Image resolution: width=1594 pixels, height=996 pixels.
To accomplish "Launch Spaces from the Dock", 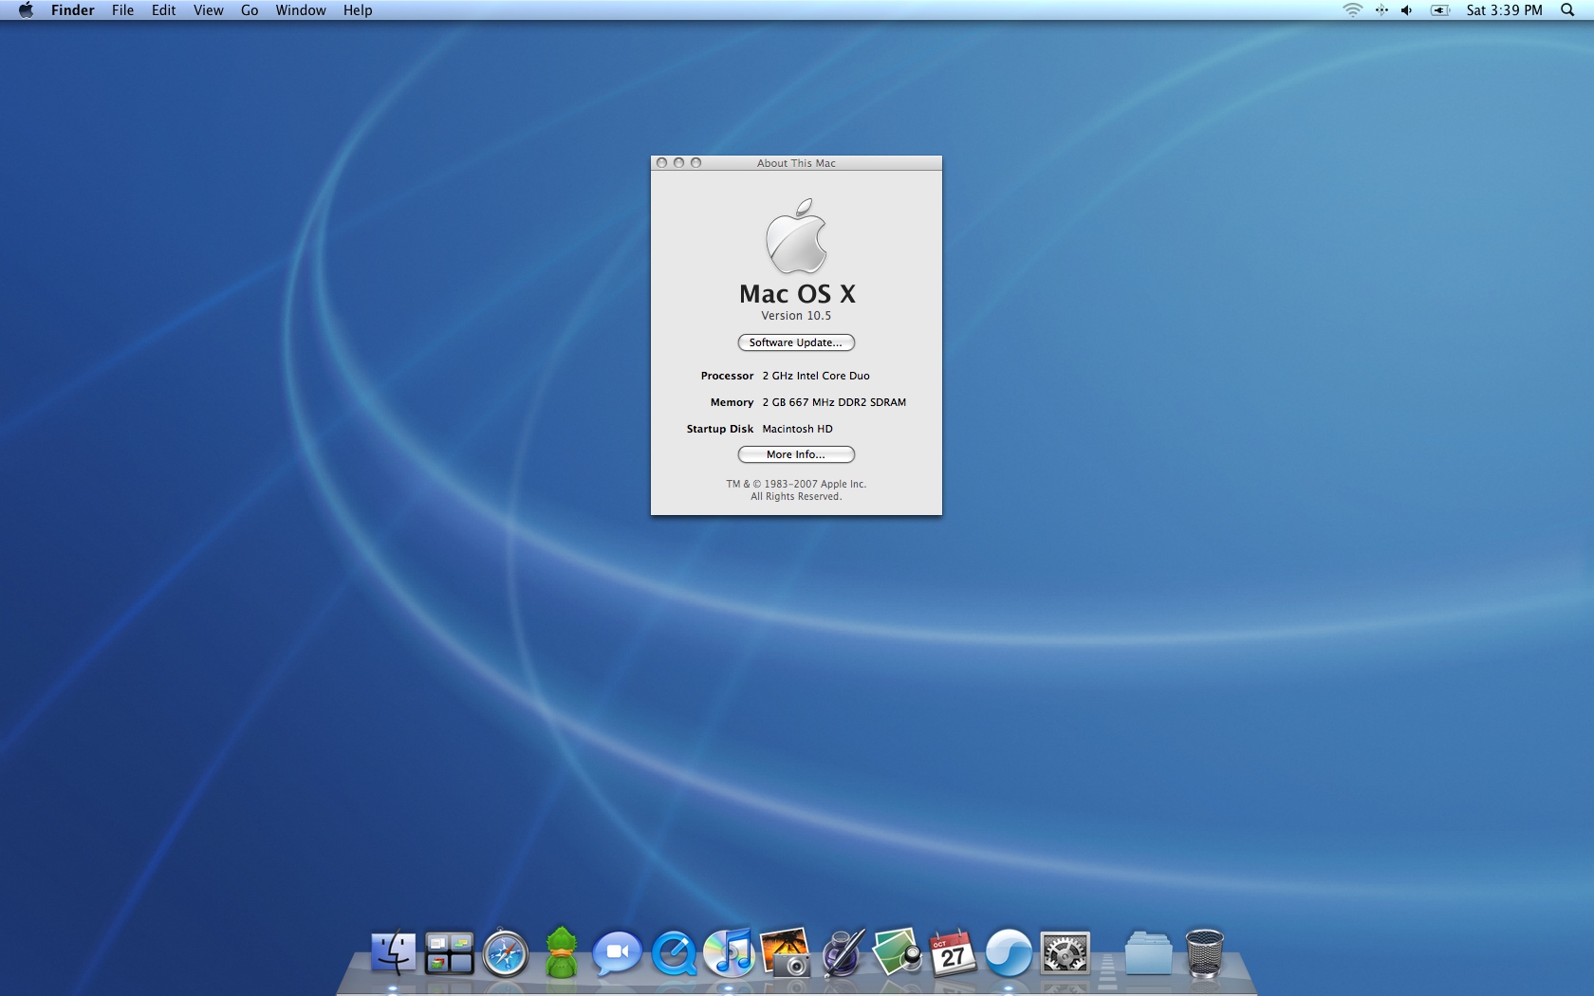I will pos(449,953).
